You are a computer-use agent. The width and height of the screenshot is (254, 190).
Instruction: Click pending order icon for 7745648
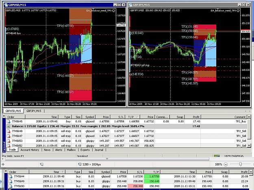(x=9, y=131)
